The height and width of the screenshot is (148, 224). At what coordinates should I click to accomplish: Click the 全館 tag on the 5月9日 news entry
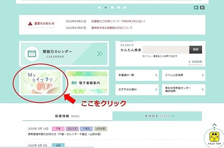click(x=58, y=145)
